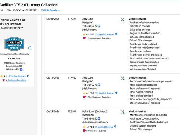This screenshot has height=135, width=180.
Task: Click star icon in 08/14/2025 Jiffy Lube entry
Action: coord(84,93)
